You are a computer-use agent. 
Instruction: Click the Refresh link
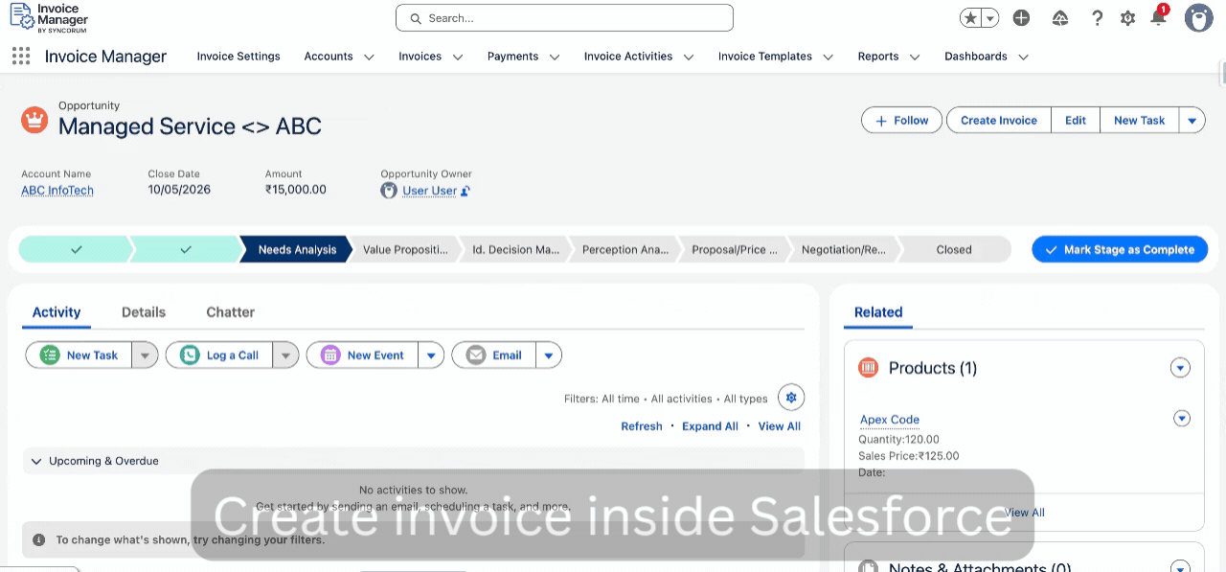click(642, 426)
